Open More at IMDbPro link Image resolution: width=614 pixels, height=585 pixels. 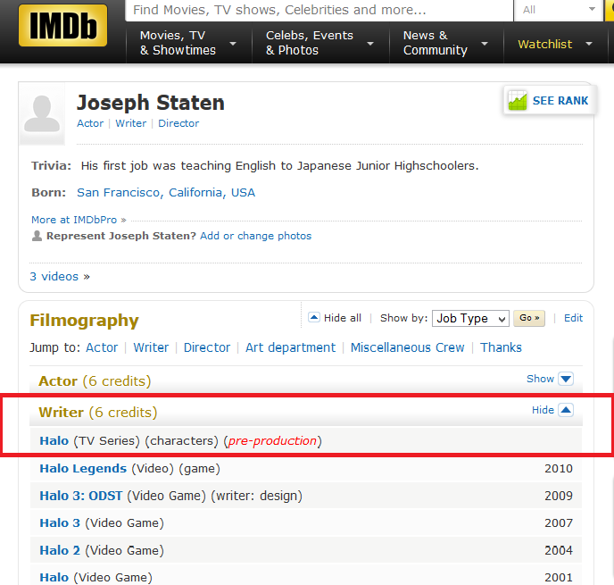click(x=79, y=220)
